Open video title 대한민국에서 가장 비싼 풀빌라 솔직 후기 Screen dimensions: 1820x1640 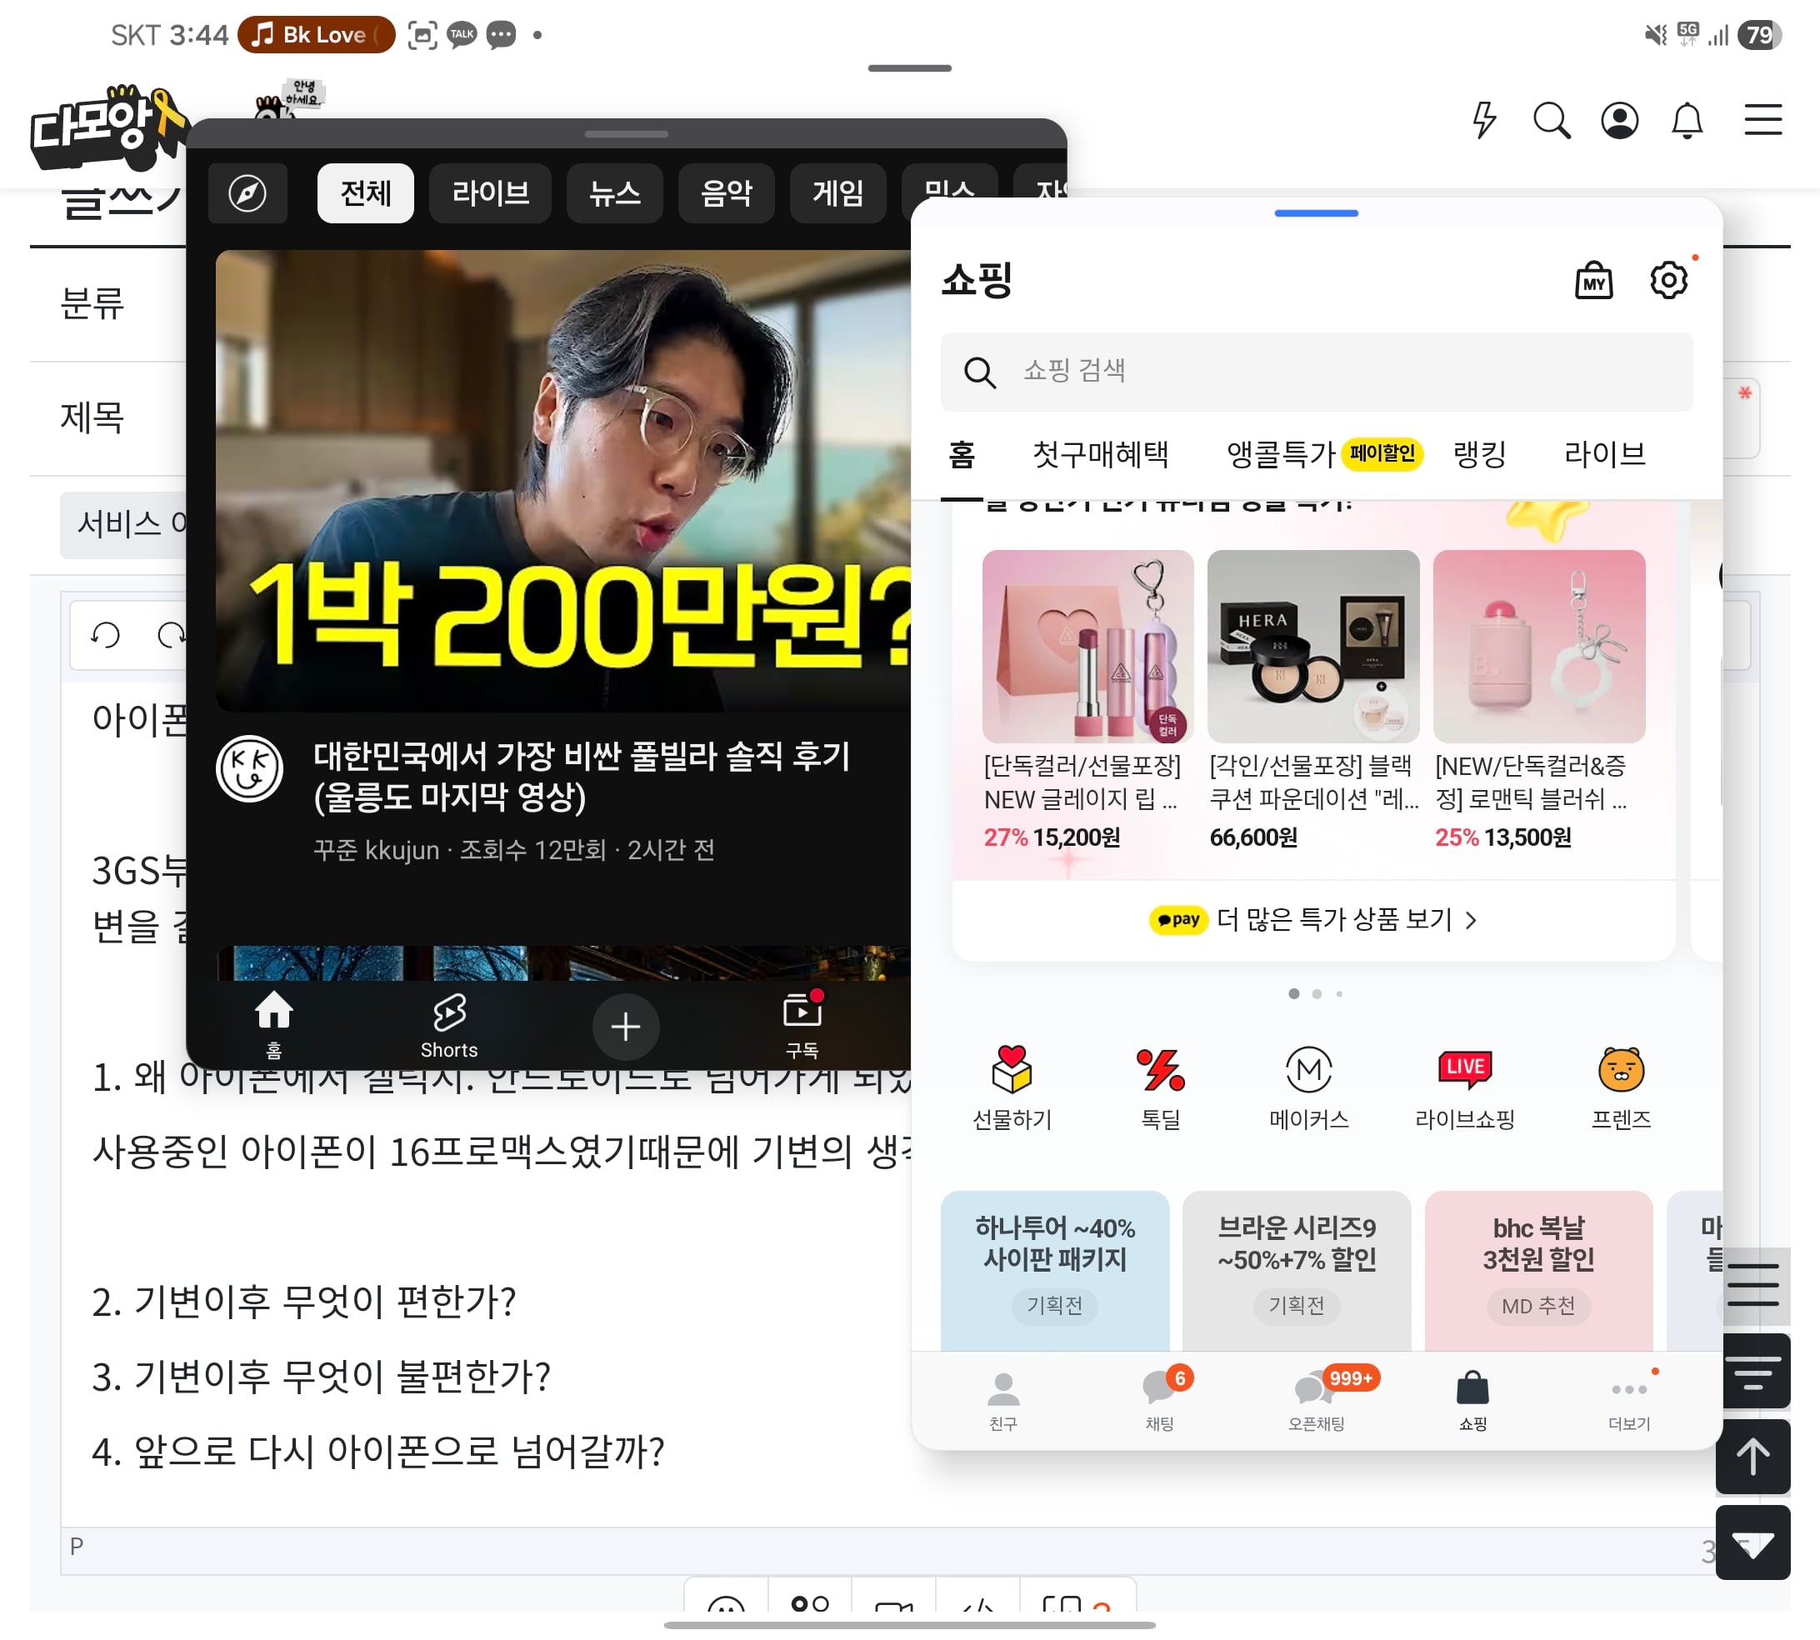(581, 776)
